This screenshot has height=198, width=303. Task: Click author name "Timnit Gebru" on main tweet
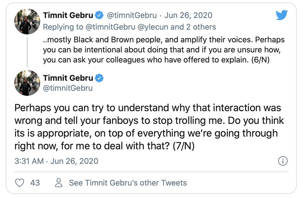coord(68,78)
